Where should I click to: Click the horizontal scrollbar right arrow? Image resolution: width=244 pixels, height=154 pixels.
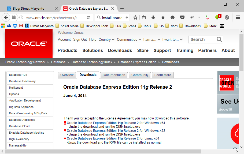tap(237, 151)
